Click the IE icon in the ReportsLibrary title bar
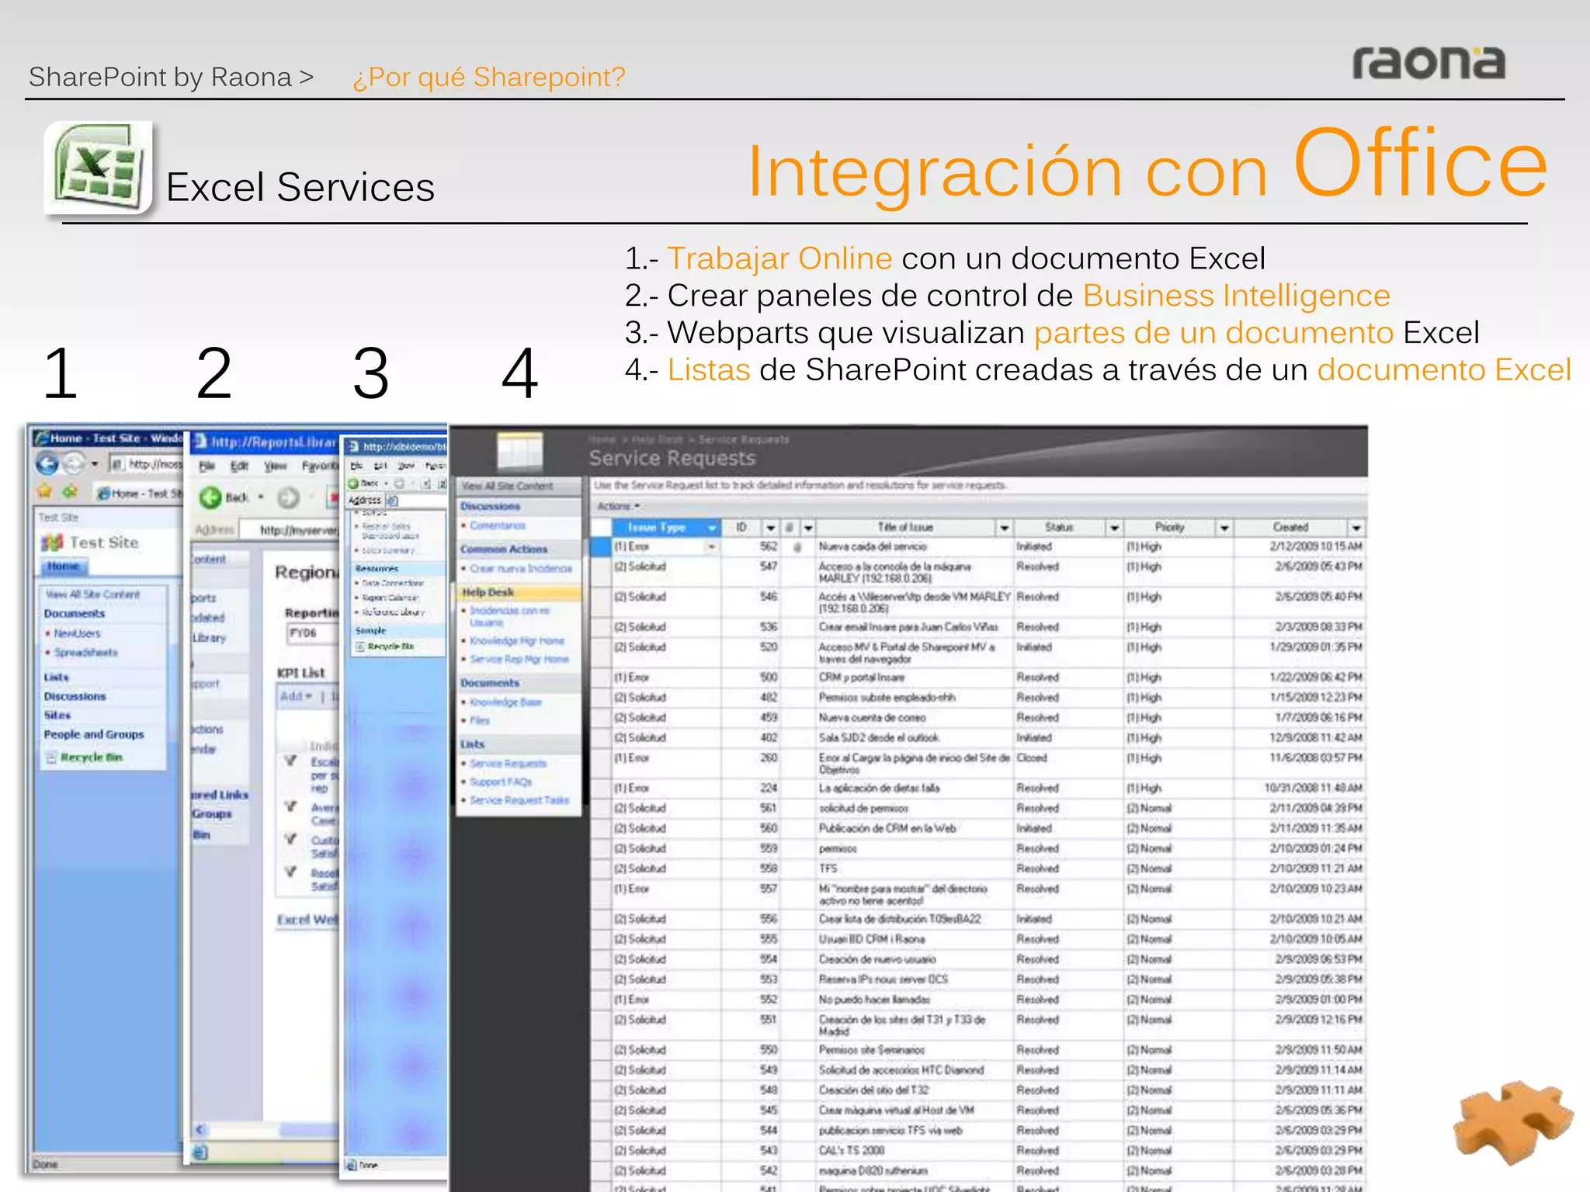Viewport: 1590px width, 1192px height. tap(200, 442)
